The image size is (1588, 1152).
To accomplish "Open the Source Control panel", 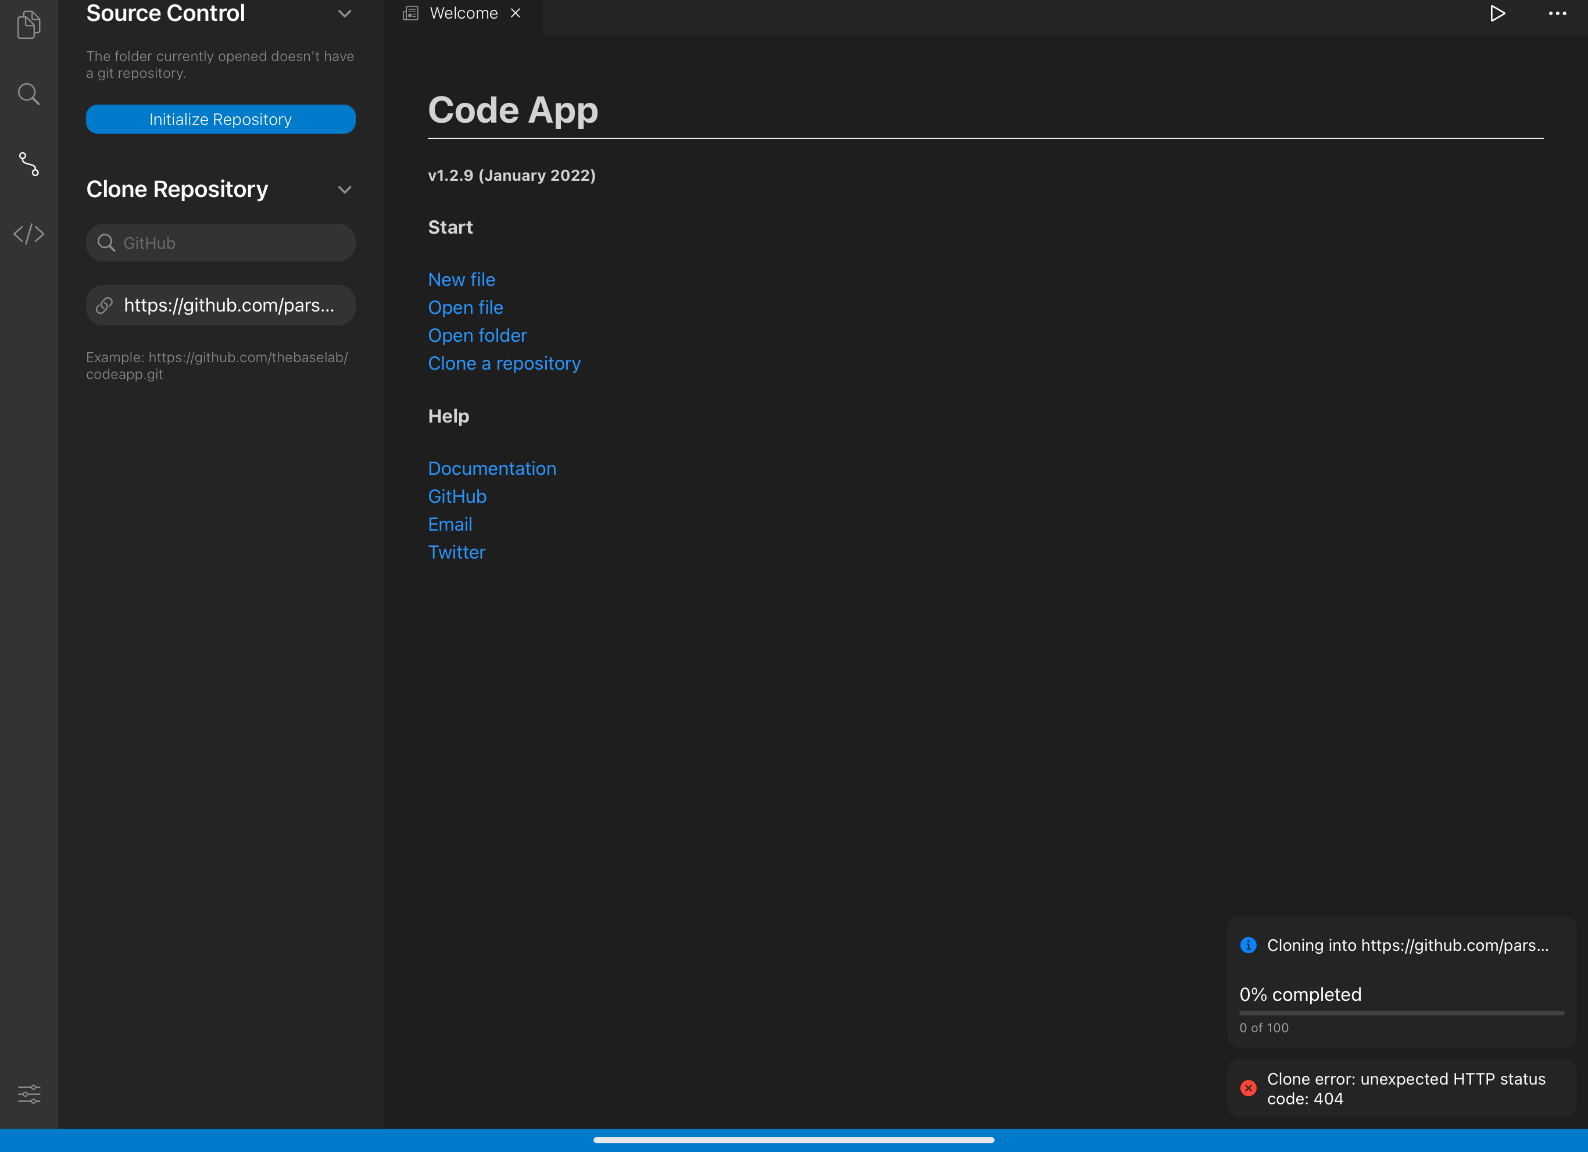I will (x=28, y=164).
